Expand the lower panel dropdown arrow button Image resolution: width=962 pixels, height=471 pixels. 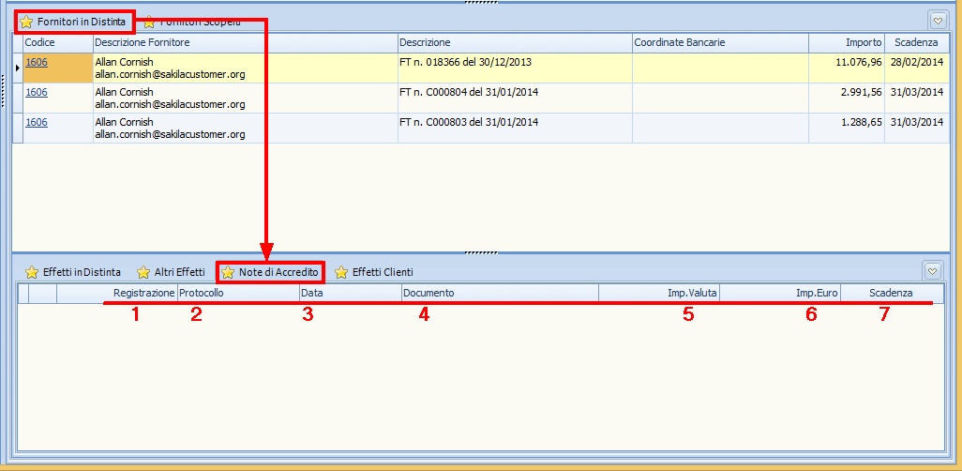tap(932, 271)
